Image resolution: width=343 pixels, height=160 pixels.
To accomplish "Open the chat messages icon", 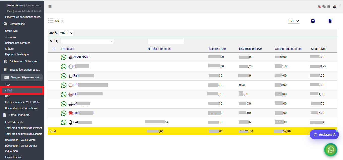I will [x=324, y=7].
